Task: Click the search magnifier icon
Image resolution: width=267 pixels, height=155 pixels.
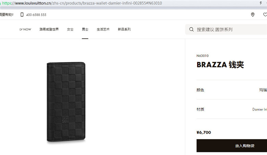Action: [191, 29]
